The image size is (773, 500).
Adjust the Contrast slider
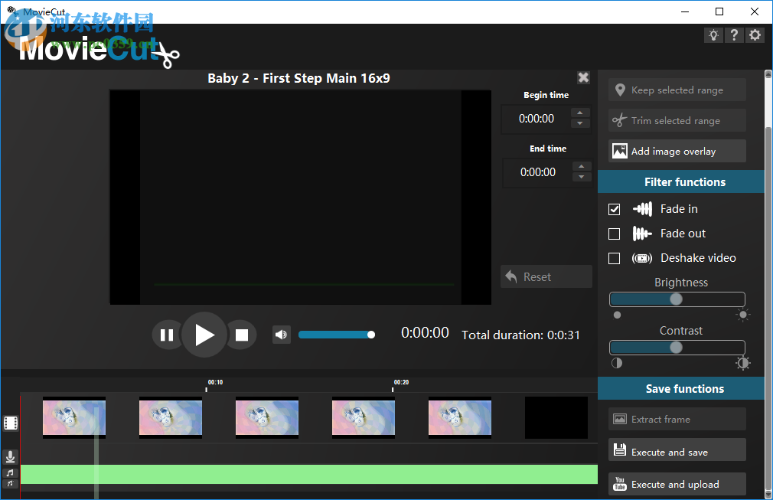point(677,348)
